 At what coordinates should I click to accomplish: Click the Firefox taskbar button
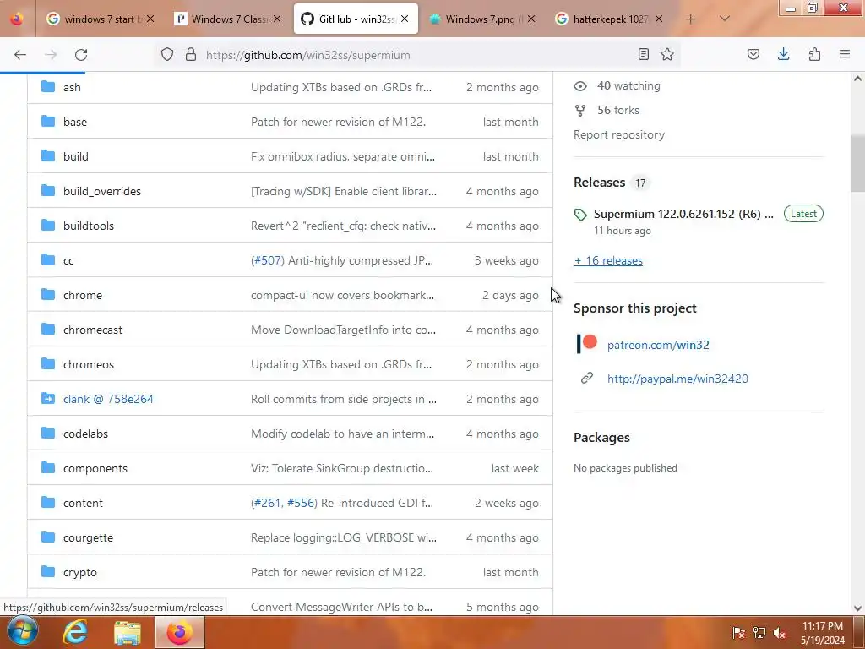click(x=180, y=632)
